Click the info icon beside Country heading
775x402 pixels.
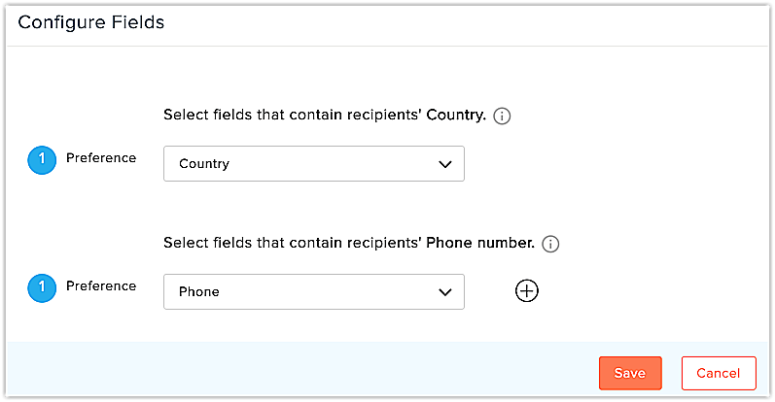502,116
